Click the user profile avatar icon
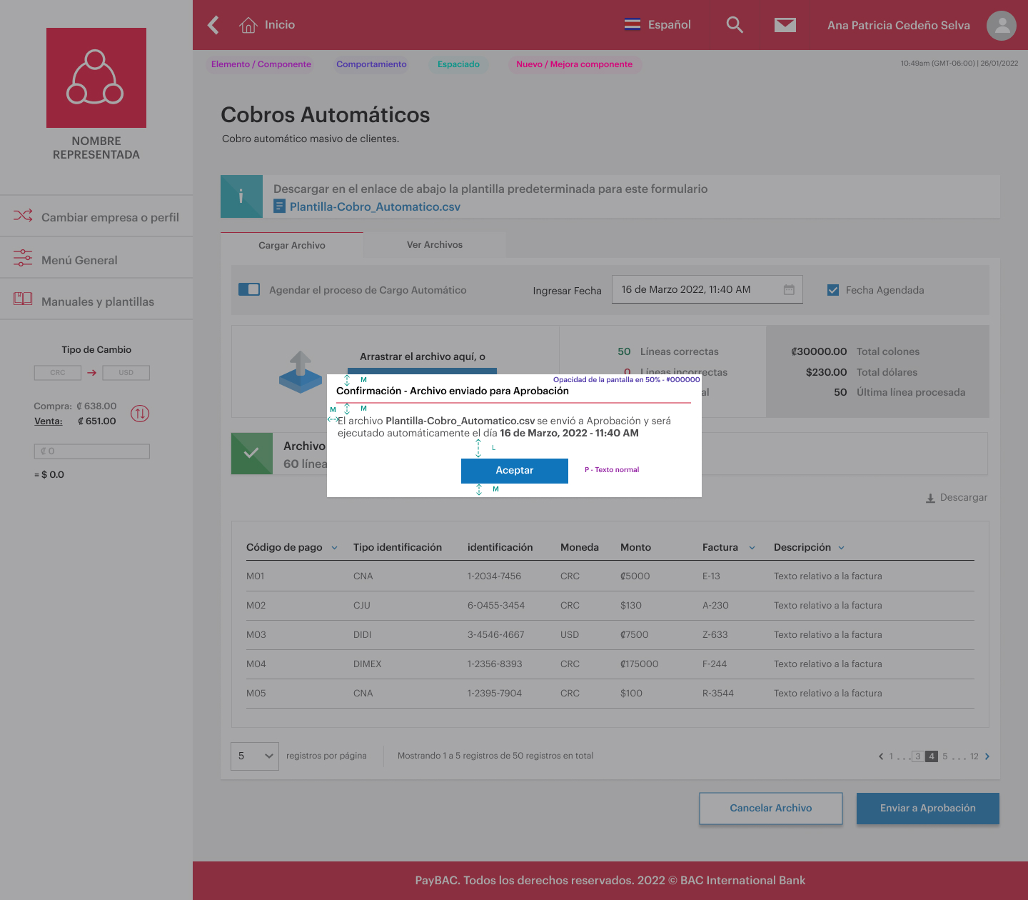Screen dimensions: 1028x900 click(1001, 25)
